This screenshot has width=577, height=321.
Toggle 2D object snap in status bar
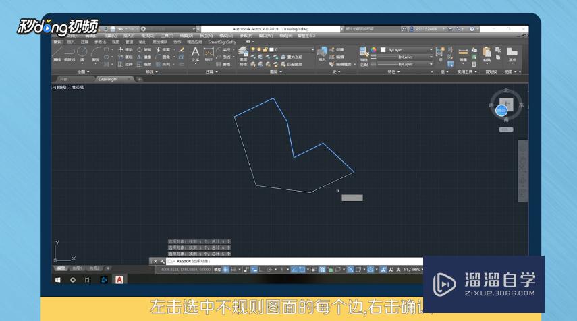302,270
